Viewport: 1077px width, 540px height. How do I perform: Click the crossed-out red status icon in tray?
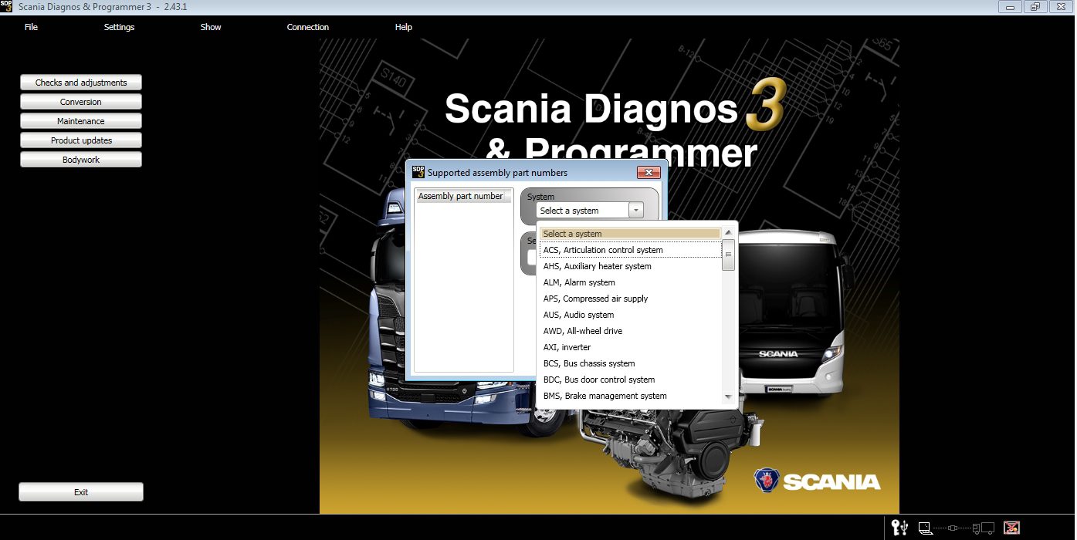(x=1011, y=528)
